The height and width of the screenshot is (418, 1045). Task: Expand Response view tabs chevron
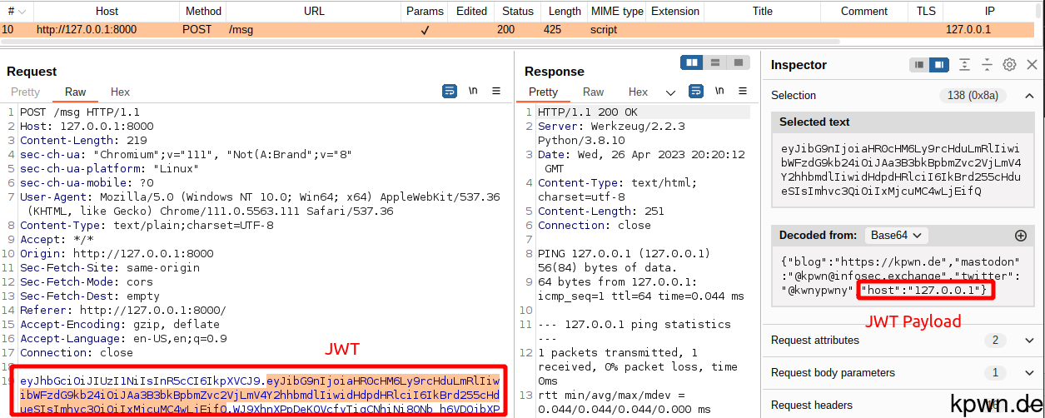[x=671, y=92]
